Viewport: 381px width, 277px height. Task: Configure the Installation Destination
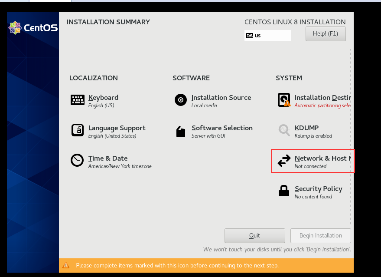(x=322, y=98)
